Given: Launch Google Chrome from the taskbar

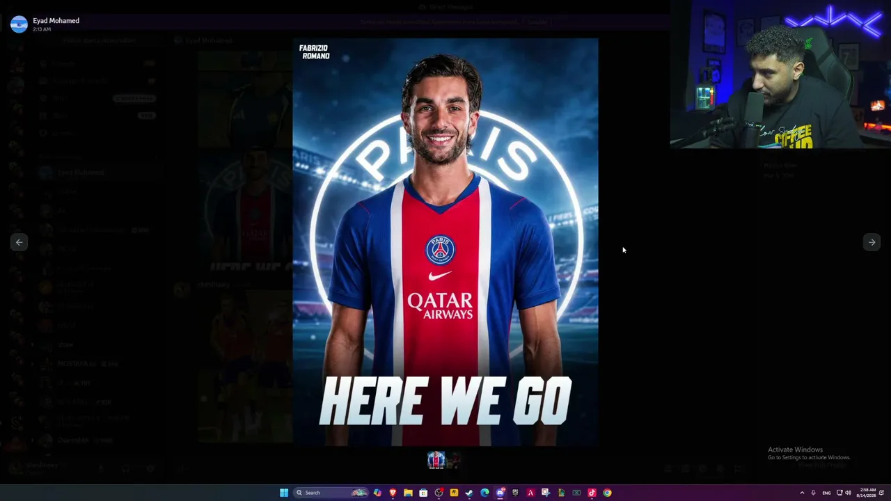Looking at the screenshot, I should [x=607, y=493].
